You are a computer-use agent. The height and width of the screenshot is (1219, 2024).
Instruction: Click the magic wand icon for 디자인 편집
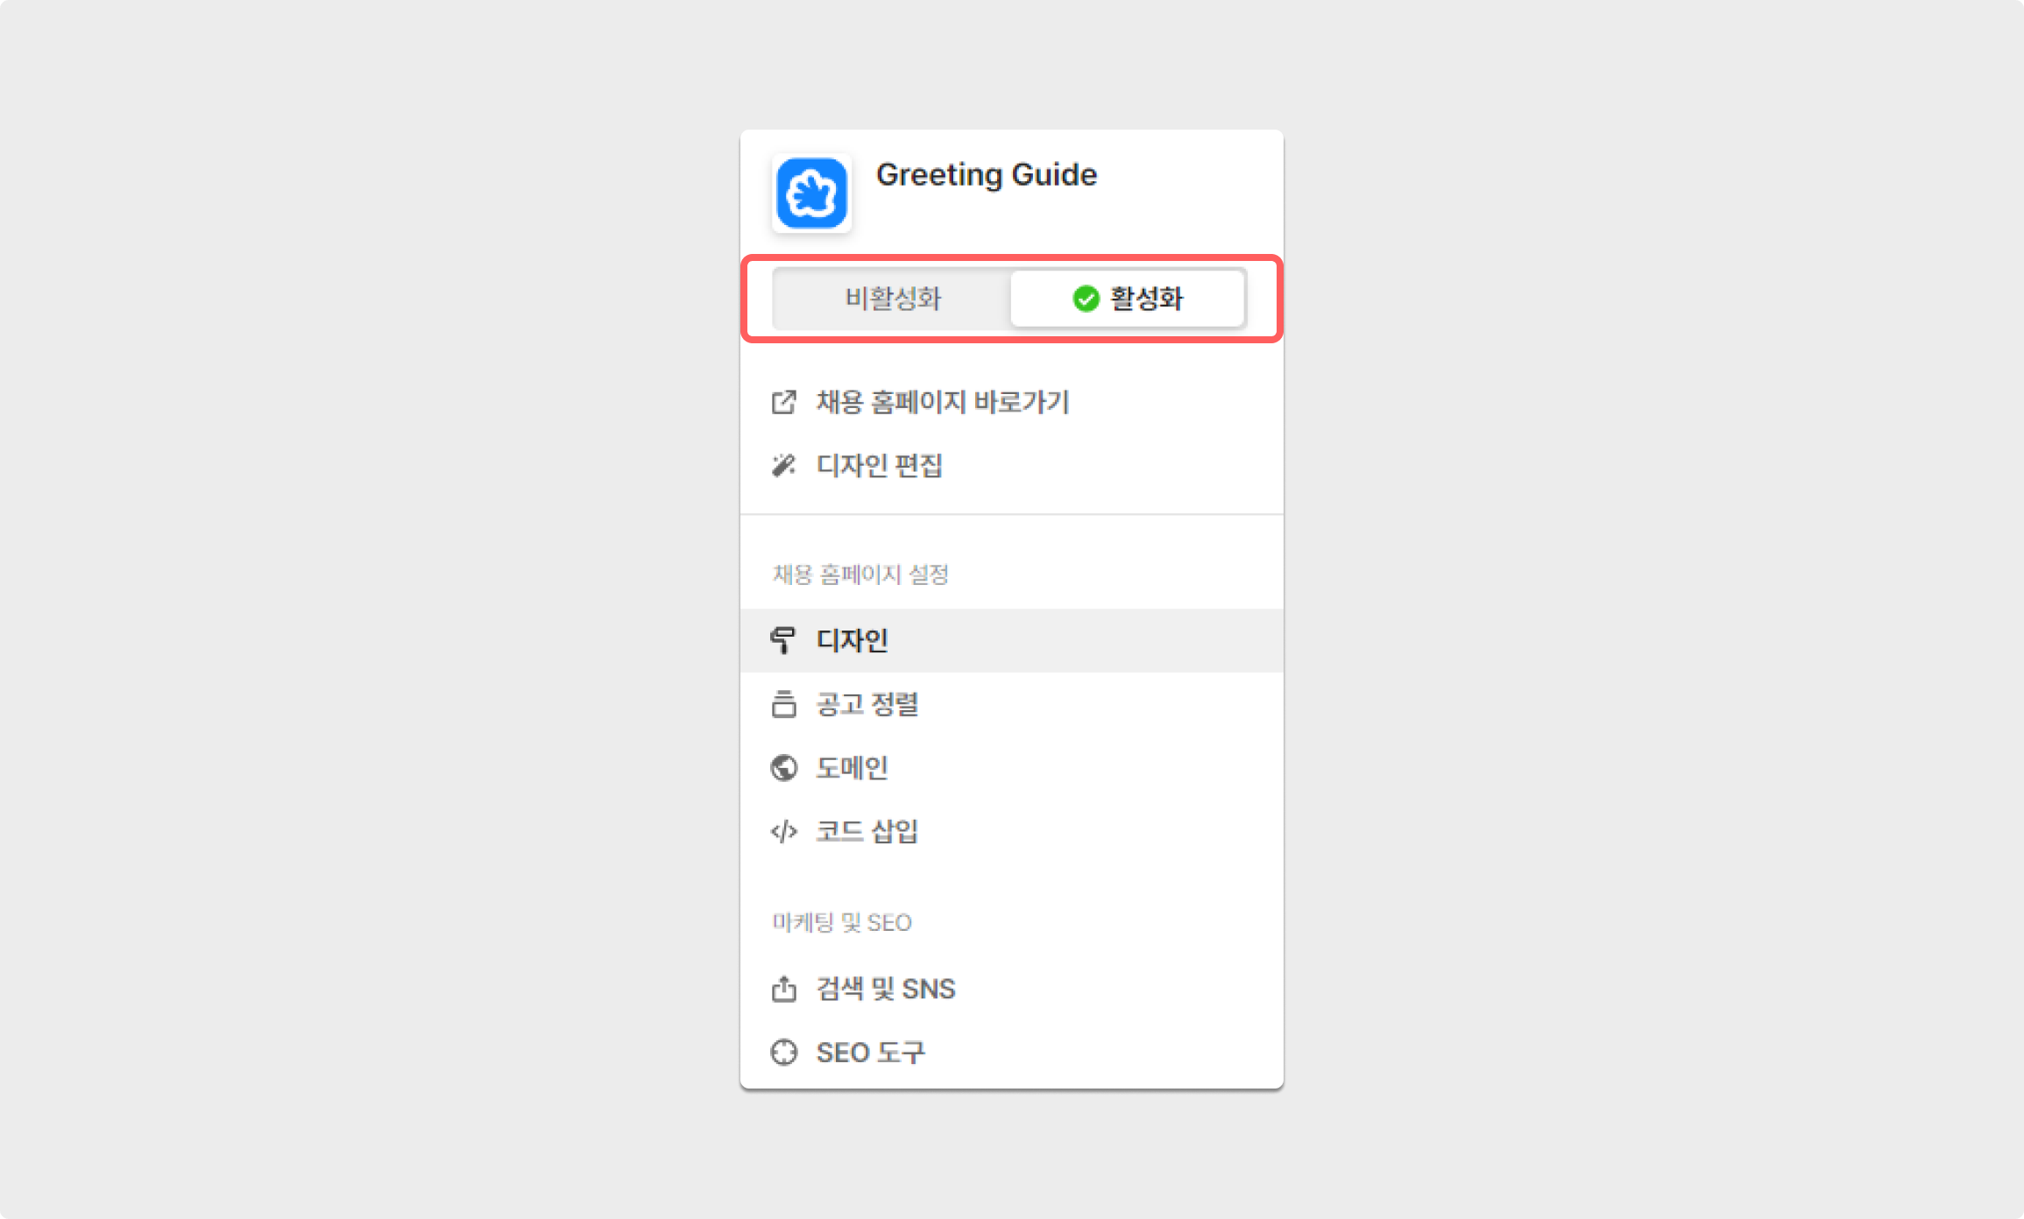[783, 465]
